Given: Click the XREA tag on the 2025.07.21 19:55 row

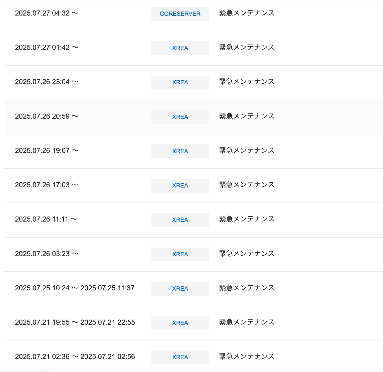Looking at the screenshot, I should tap(180, 323).
